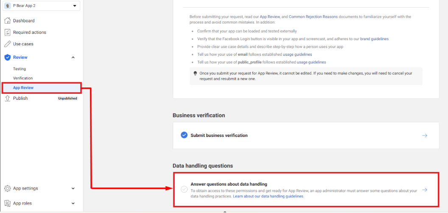
Task: Select App Review in the sidebar
Action: [42, 88]
